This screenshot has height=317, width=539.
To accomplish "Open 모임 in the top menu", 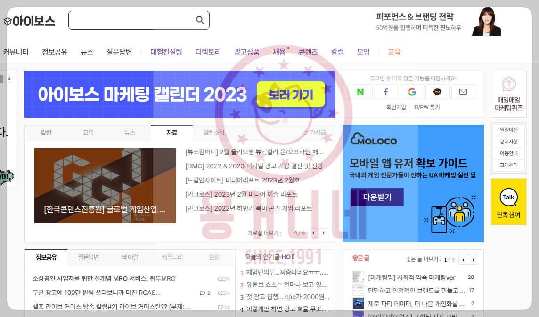I will click(363, 52).
